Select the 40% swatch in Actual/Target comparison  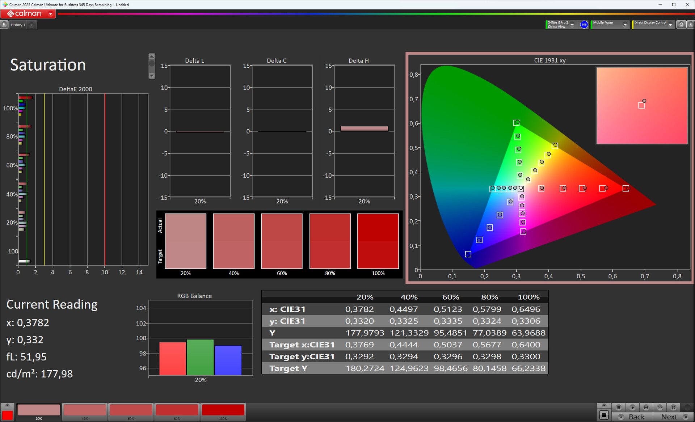click(x=234, y=241)
